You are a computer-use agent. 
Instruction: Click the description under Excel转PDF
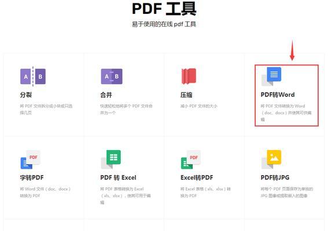[x=205, y=192]
